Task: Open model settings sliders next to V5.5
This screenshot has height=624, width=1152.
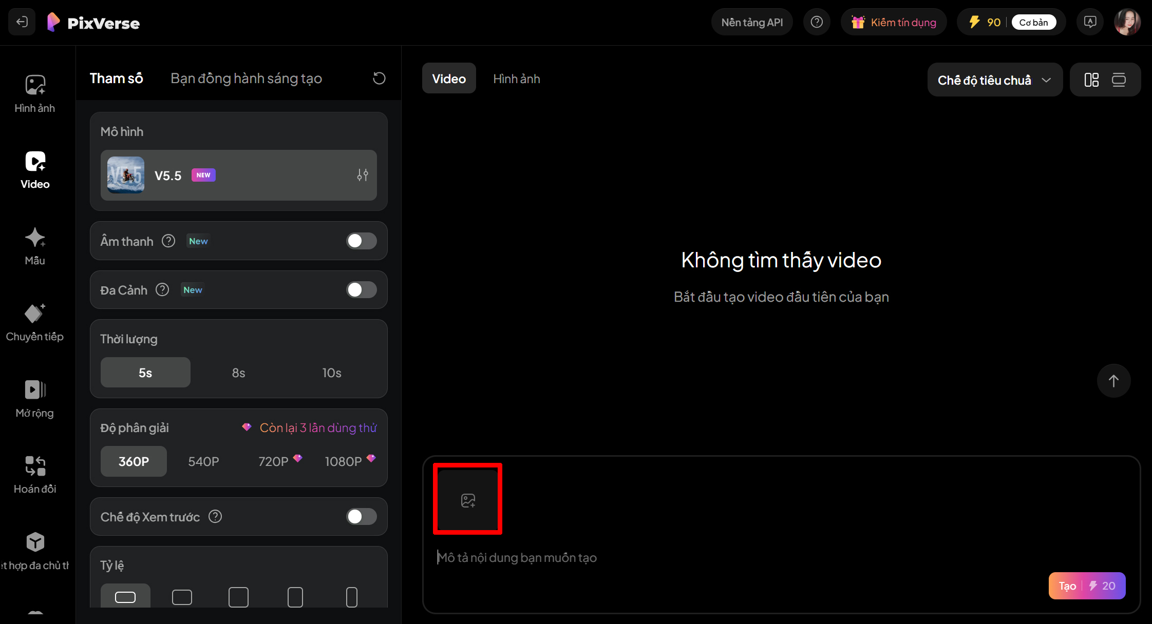Action: pyautogui.click(x=363, y=175)
